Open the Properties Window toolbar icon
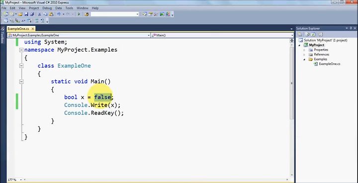This screenshot has height=183, width=358. pyautogui.click(x=150, y=14)
